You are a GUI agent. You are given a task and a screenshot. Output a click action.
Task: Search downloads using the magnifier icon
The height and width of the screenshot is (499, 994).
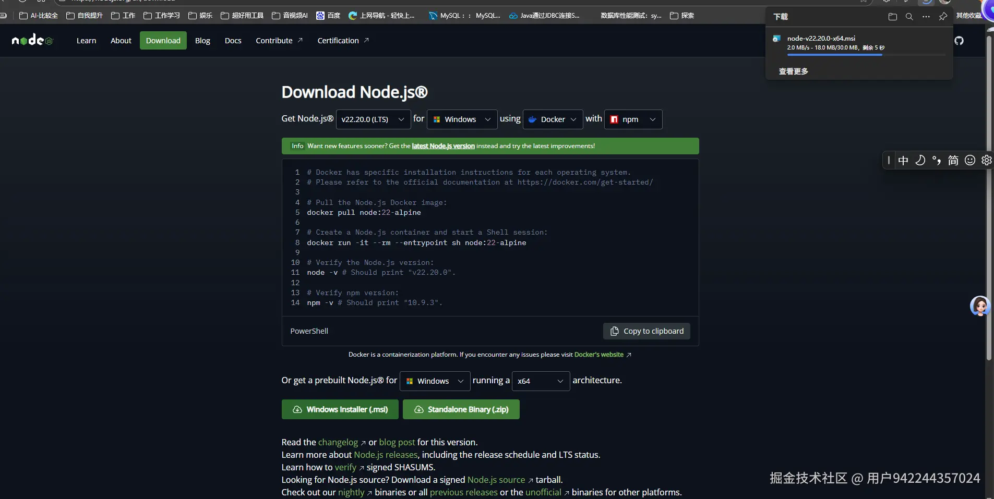(x=909, y=17)
